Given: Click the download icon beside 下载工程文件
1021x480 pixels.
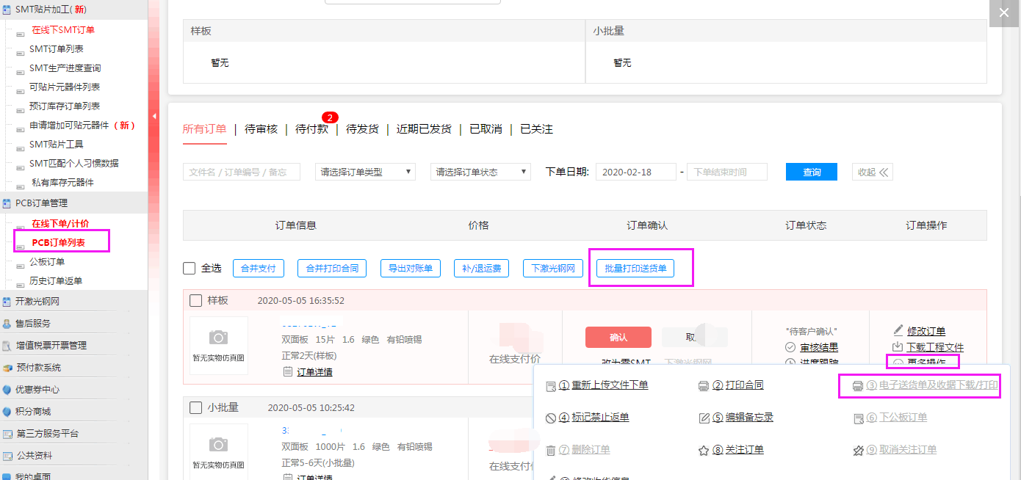Looking at the screenshot, I should [x=898, y=346].
